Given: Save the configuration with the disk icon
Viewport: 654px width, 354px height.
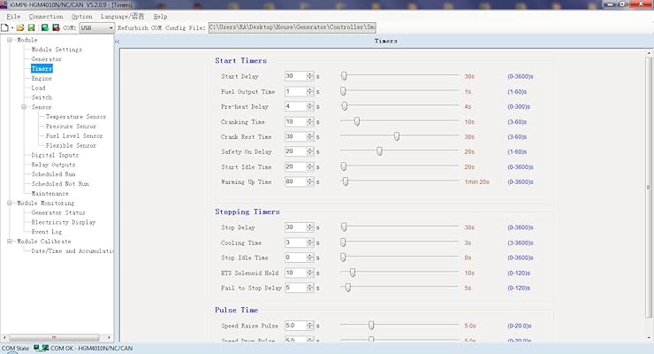Looking at the screenshot, I should click(31, 28).
